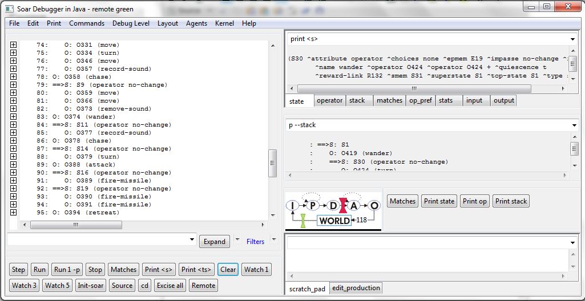Click the O phase circle in diagram
585x301 pixels.
click(x=374, y=205)
